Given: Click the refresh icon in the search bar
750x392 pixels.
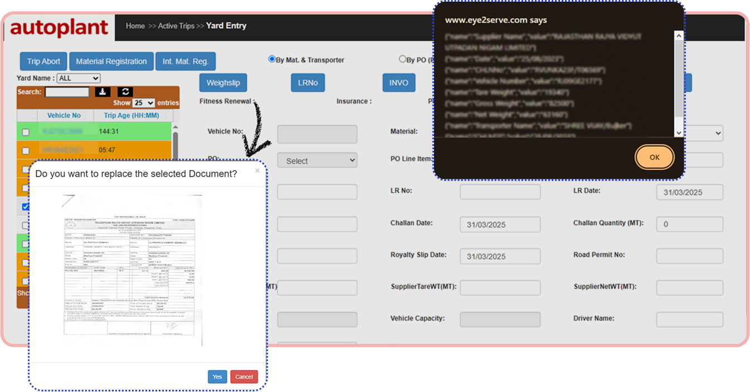Looking at the screenshot, I should (x=125, y=92).
